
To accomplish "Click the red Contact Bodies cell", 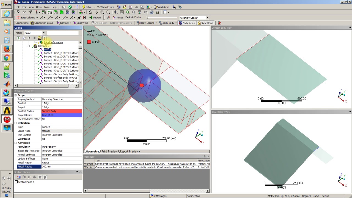I will 62,111.
